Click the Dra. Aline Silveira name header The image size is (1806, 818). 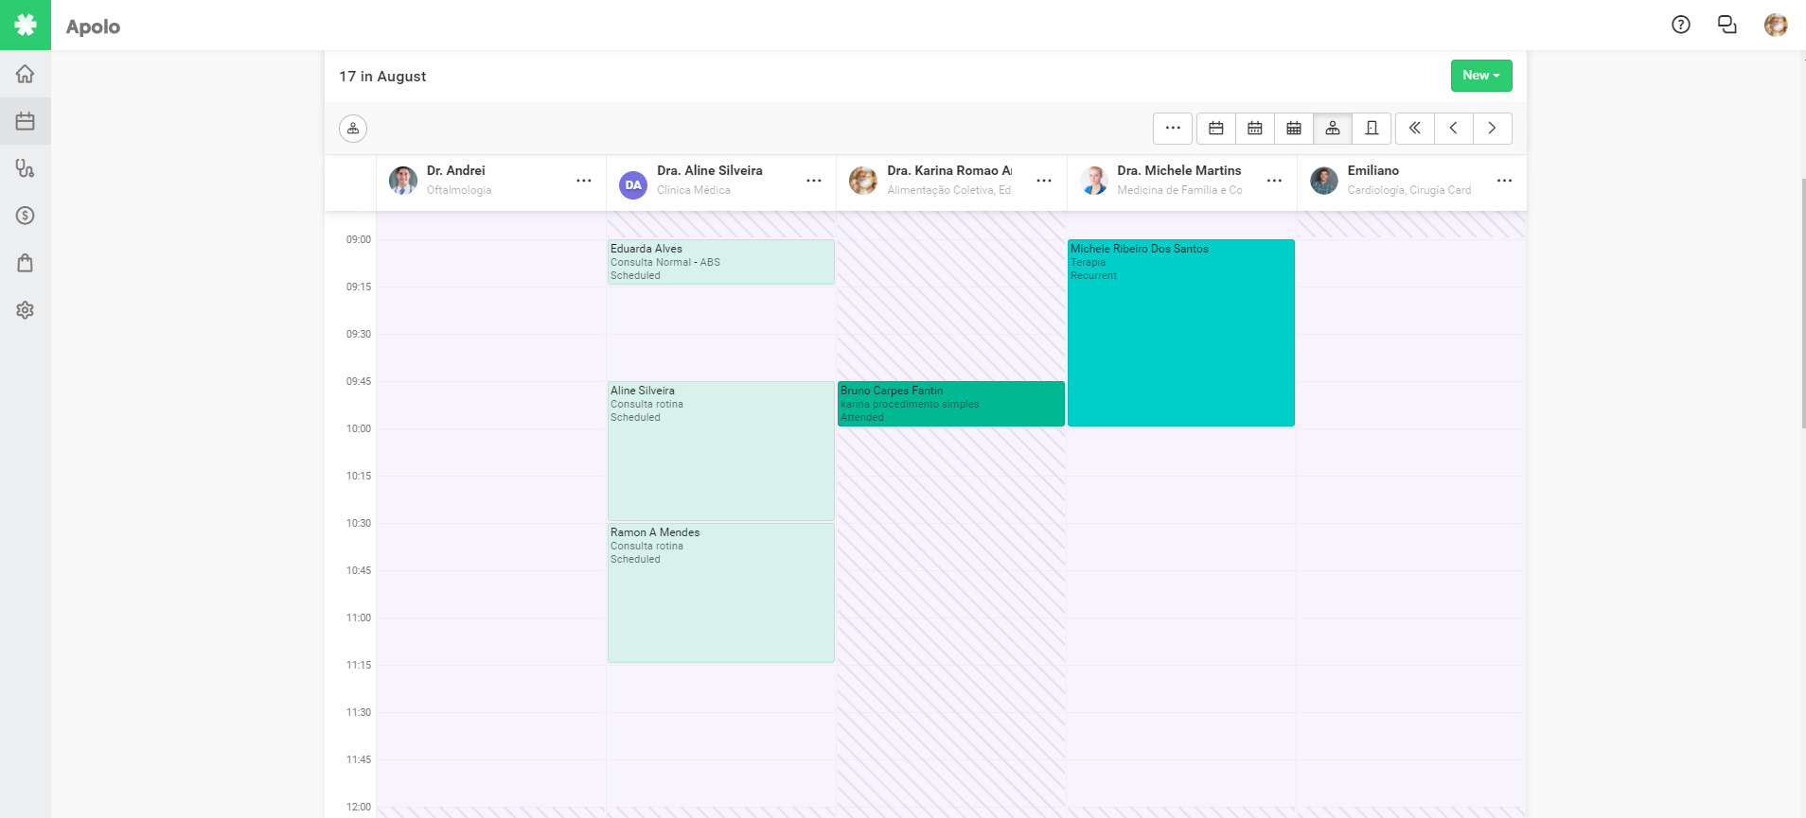click(x=710, y=170)
